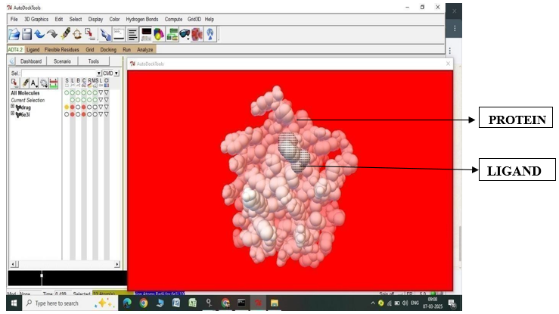Viewport: 559px width, 314px height.
Task: Click the sunglasses icon in toolbar
Action: point(184,34)
